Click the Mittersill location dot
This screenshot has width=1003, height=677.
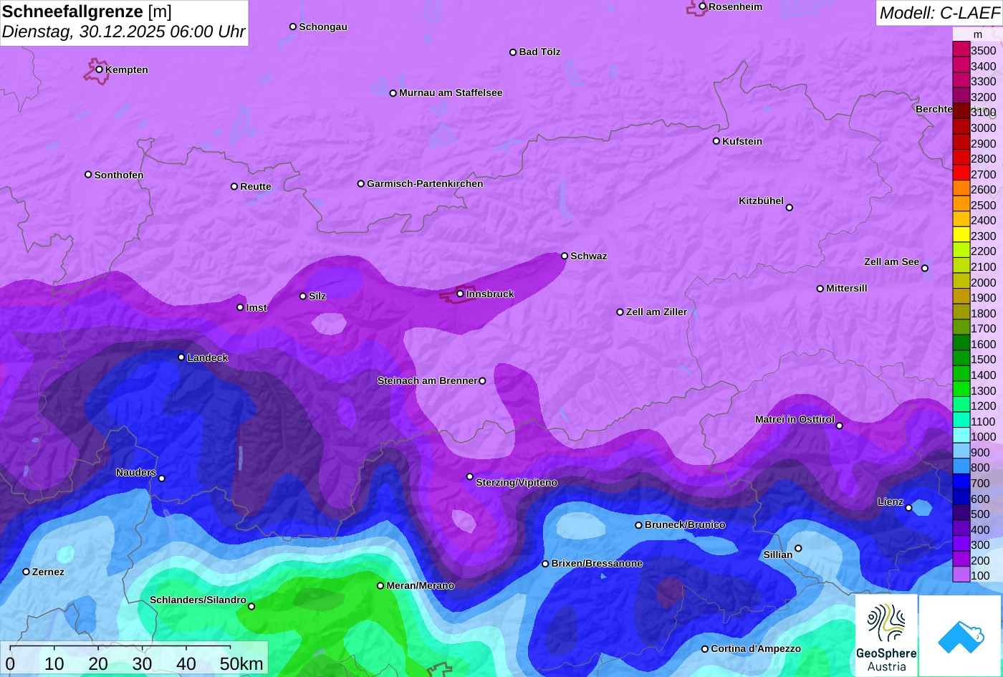pyautogui.click(x=820, y=289)
